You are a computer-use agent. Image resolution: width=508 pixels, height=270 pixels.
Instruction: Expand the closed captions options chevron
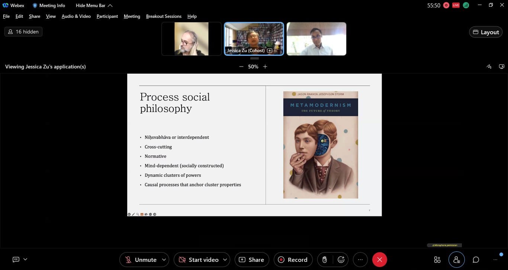coord(25,259)
